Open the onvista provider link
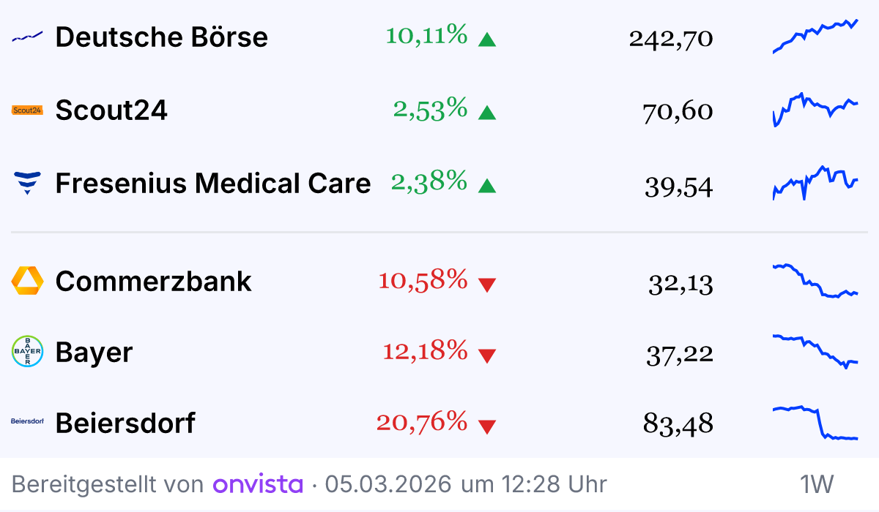Screen dimensions: 879x512 pos(257,483)
